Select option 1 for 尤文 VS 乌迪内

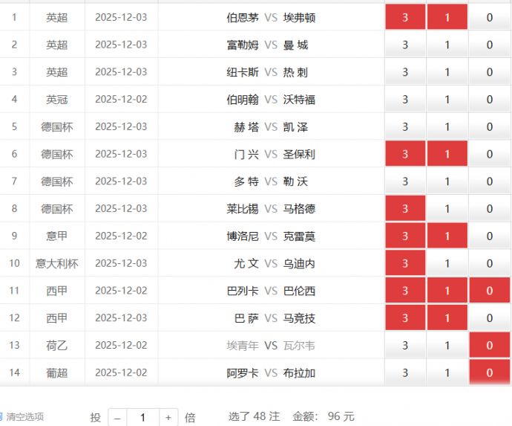(x=447, y=263)
